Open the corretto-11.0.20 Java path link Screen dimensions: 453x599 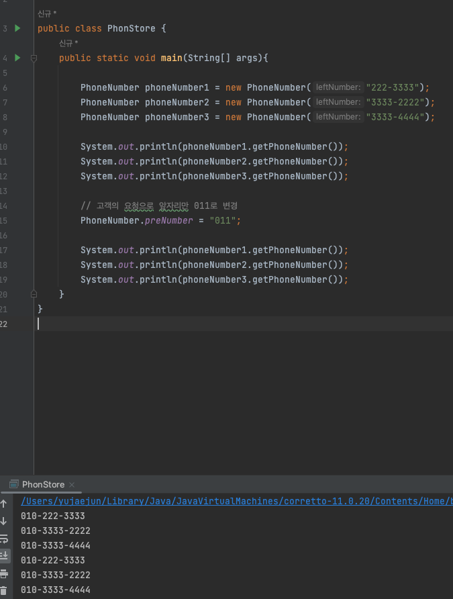237,501
